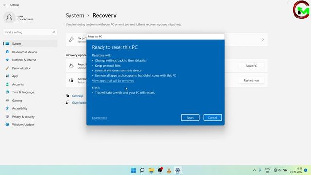Open View apps that will be removed link

(x=113, y=81)
